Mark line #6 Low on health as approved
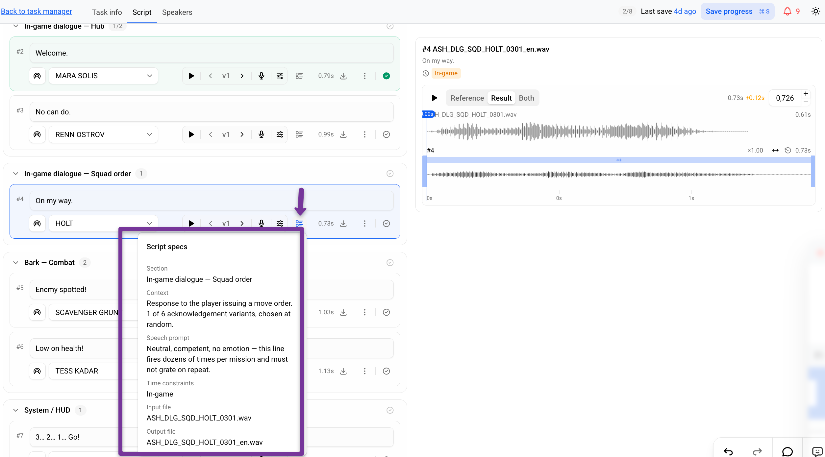825x457 pixels. tap(386, 371)
